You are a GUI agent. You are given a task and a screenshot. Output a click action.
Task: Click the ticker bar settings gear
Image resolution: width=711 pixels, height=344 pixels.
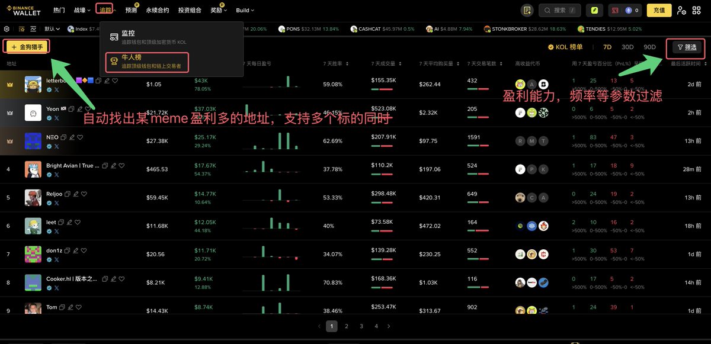pyautogui.click(x=7, y=28)
